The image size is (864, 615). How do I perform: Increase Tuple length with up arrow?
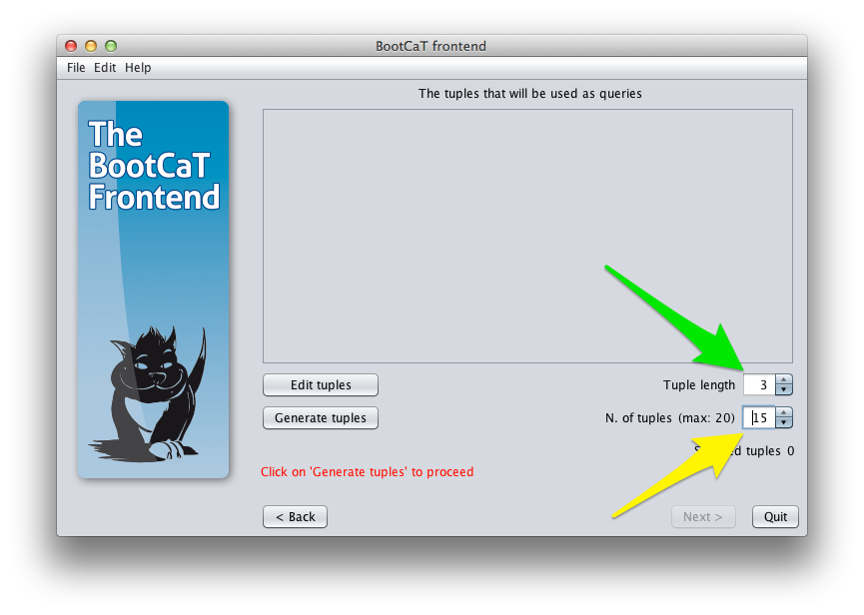pyautogui.click(x=783, y=379)
